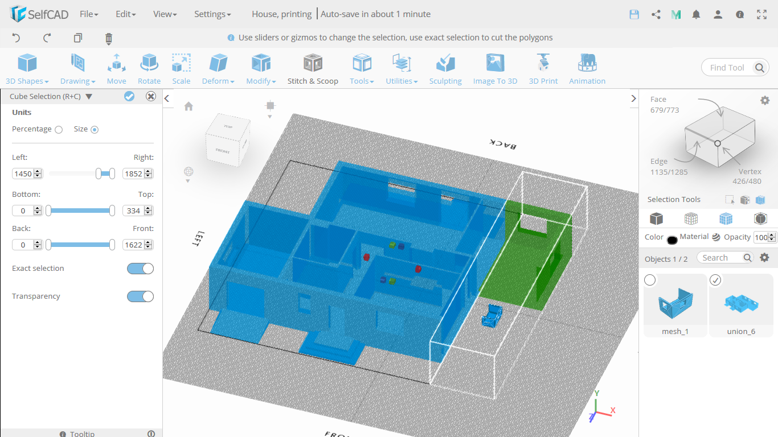The image size is (778, 437).
Task: Click the view orientation cube
Action: (x=227, y=140)
